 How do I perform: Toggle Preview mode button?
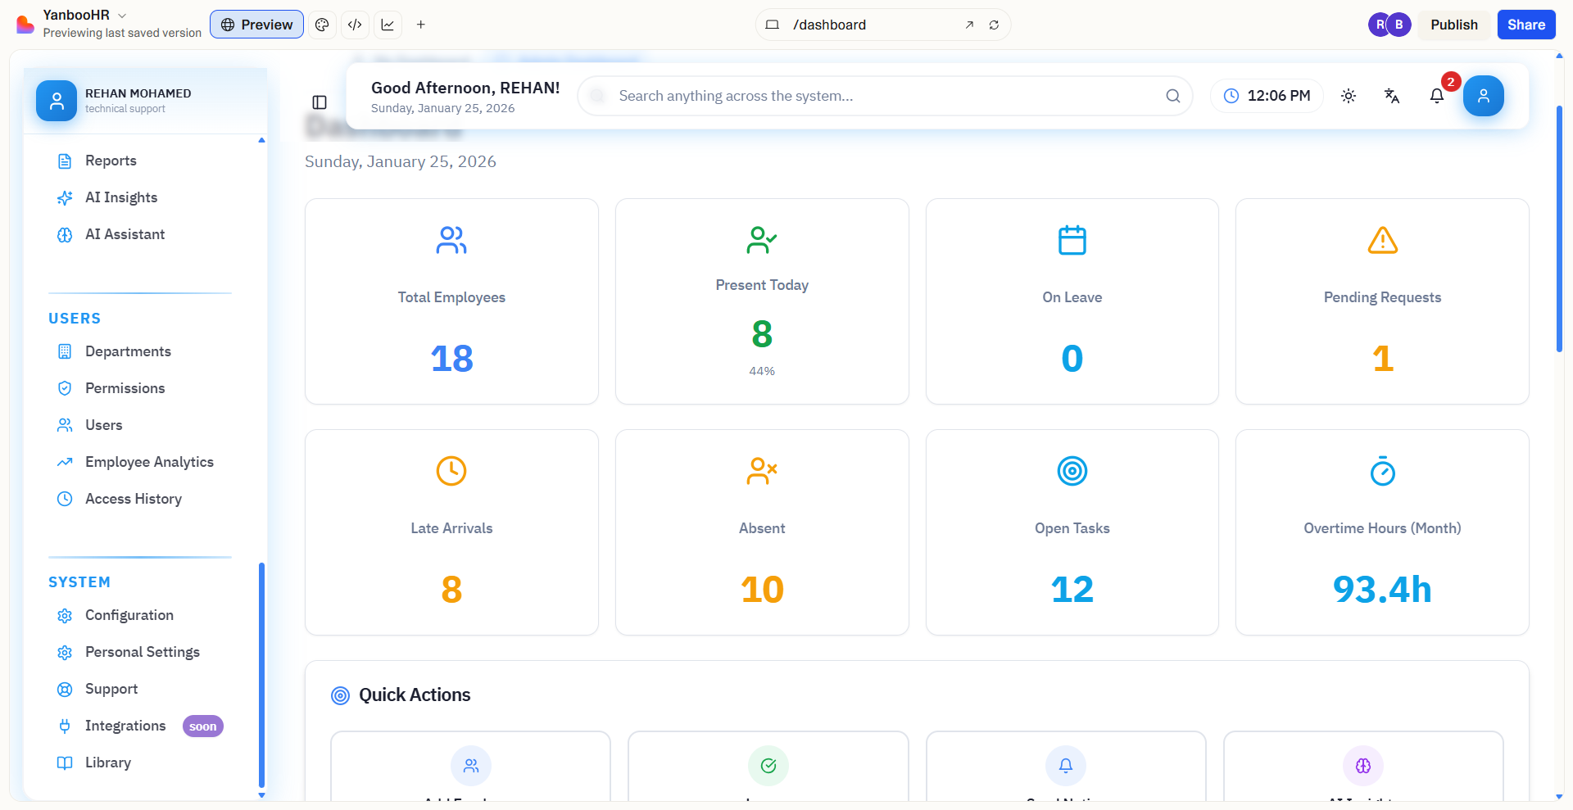(x=256, y=25)
